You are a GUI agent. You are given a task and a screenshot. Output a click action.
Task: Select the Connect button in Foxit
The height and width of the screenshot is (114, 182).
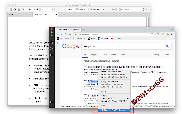pyautogui.click(x=96, y=9)
